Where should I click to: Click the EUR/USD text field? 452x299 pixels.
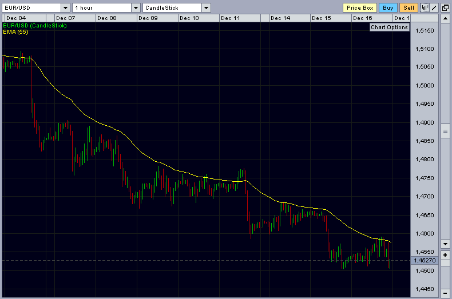(x=31, y=8)
